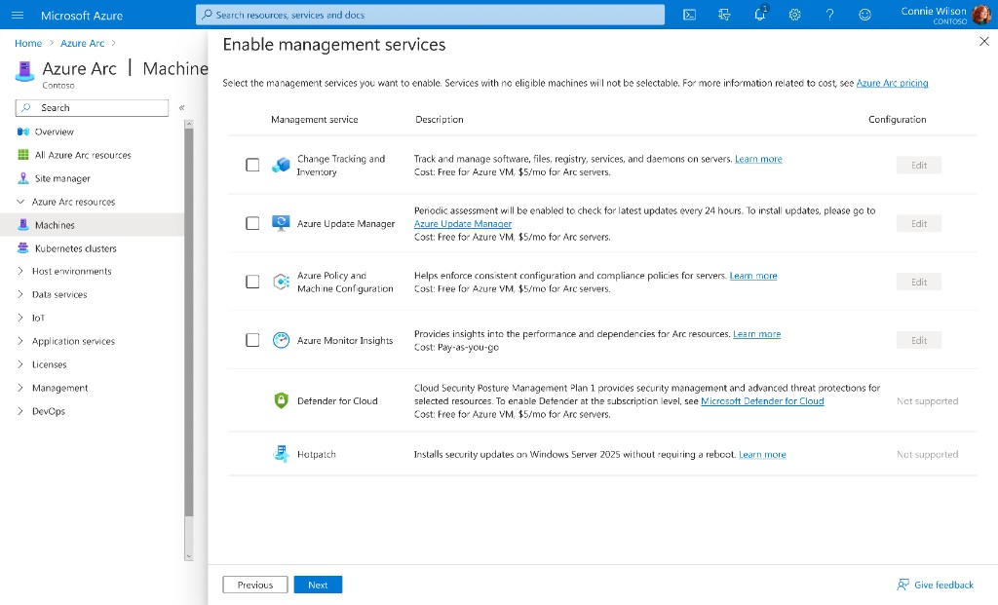
Task: Check the Azure Update Manager box
Action: tap(252, 223)
